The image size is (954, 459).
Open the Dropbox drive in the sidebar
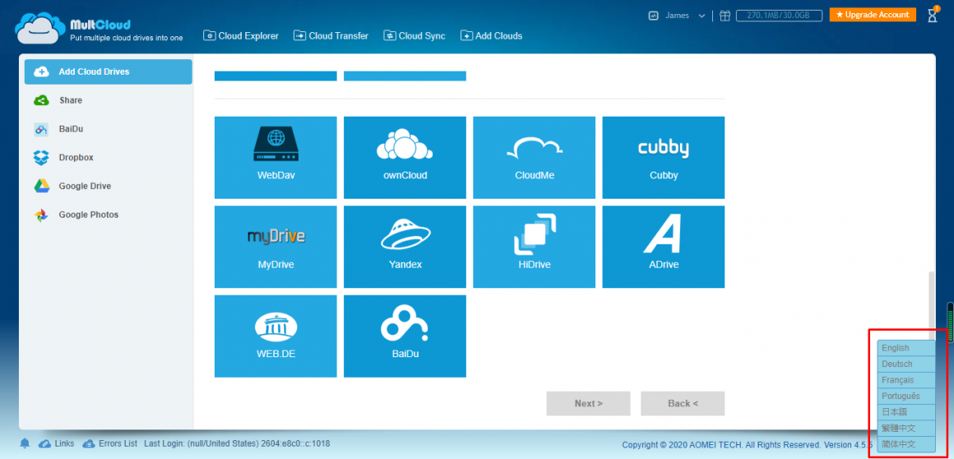tap(109, 158)
